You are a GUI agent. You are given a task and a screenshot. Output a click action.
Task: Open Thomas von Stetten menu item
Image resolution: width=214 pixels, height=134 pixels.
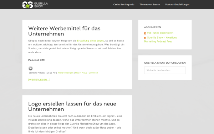pyautogui.click(x=149, y=5)
